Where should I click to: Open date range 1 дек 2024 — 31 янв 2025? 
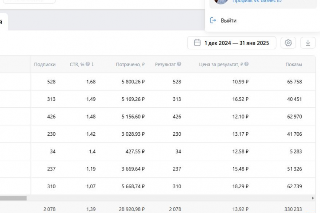[232, 43]
